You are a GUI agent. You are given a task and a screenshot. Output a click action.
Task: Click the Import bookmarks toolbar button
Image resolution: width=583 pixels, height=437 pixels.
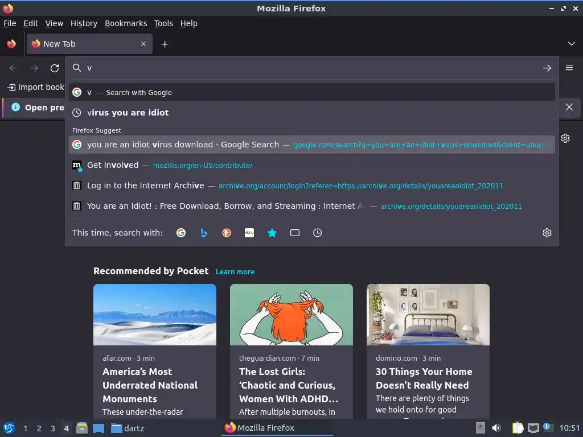tap(36, 87)
